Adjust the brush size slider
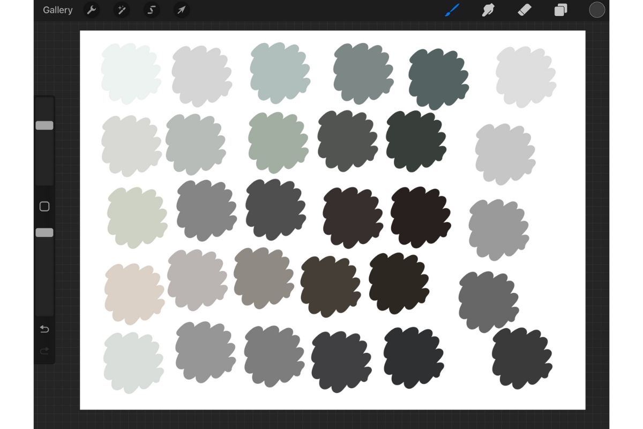This screenshot has height=429, width=643. pos(44,124)
